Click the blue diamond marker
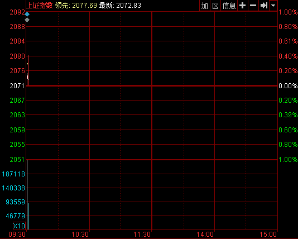The image size is (298, 239). (x=27, y=15)
